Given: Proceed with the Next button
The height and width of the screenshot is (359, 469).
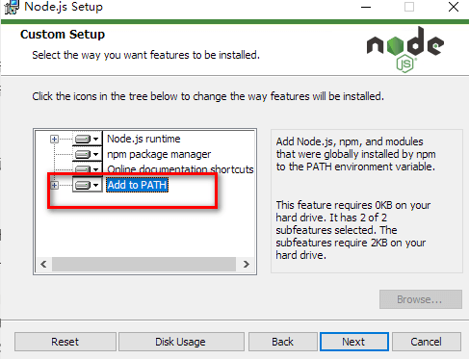Looking at the screenshot, I should tap(354, 342).
